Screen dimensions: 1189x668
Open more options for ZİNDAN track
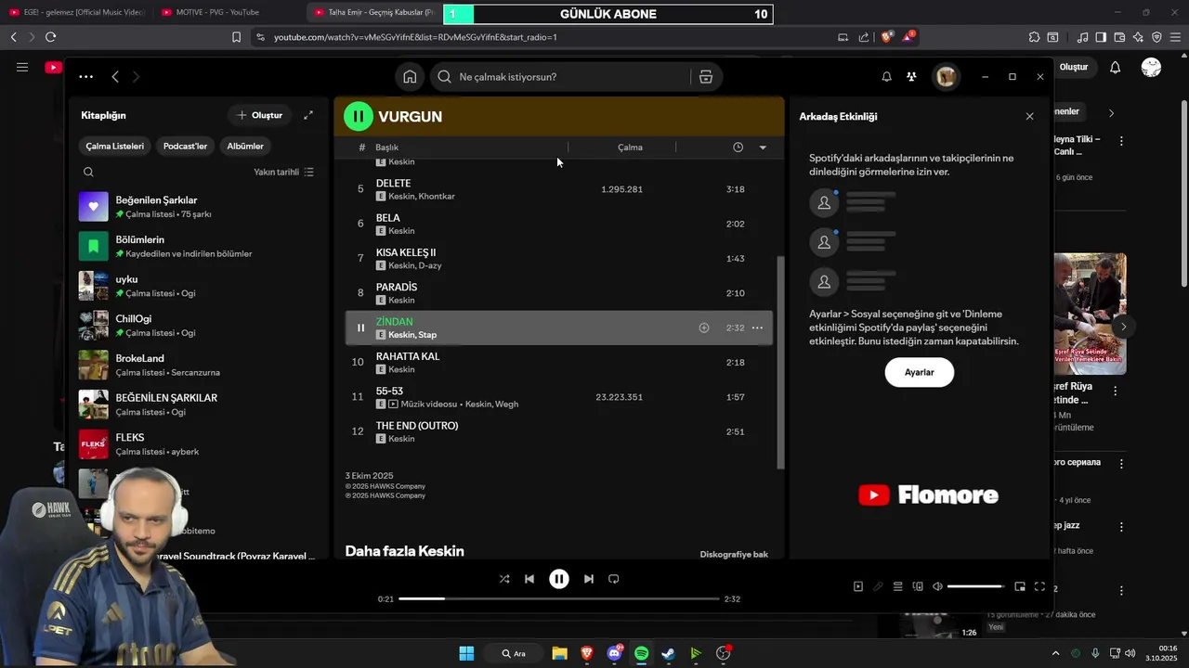tap(757, 328)
